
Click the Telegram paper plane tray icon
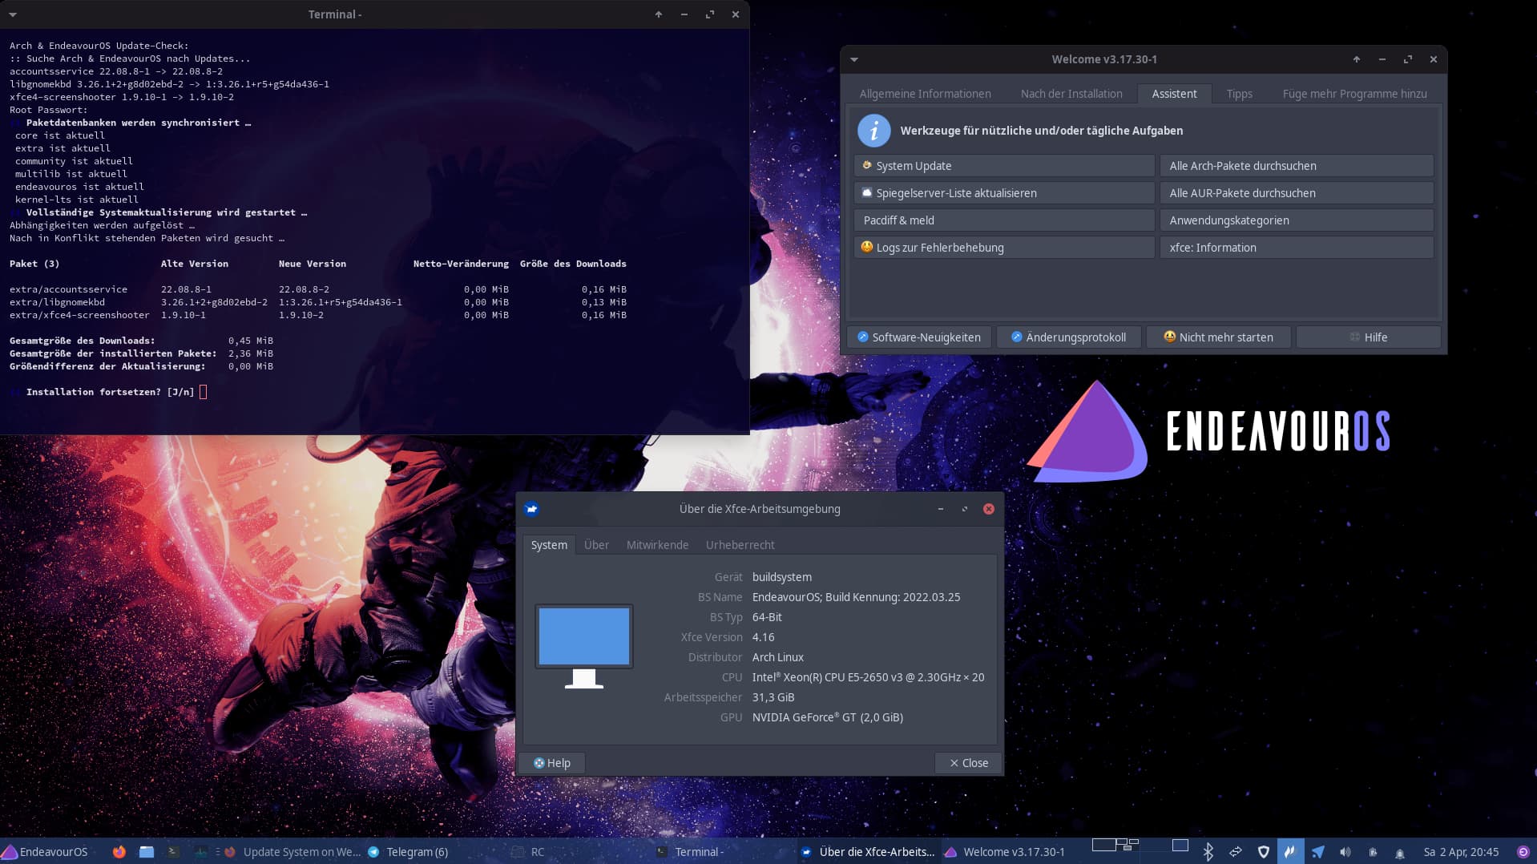click(x=1317, y=852)
